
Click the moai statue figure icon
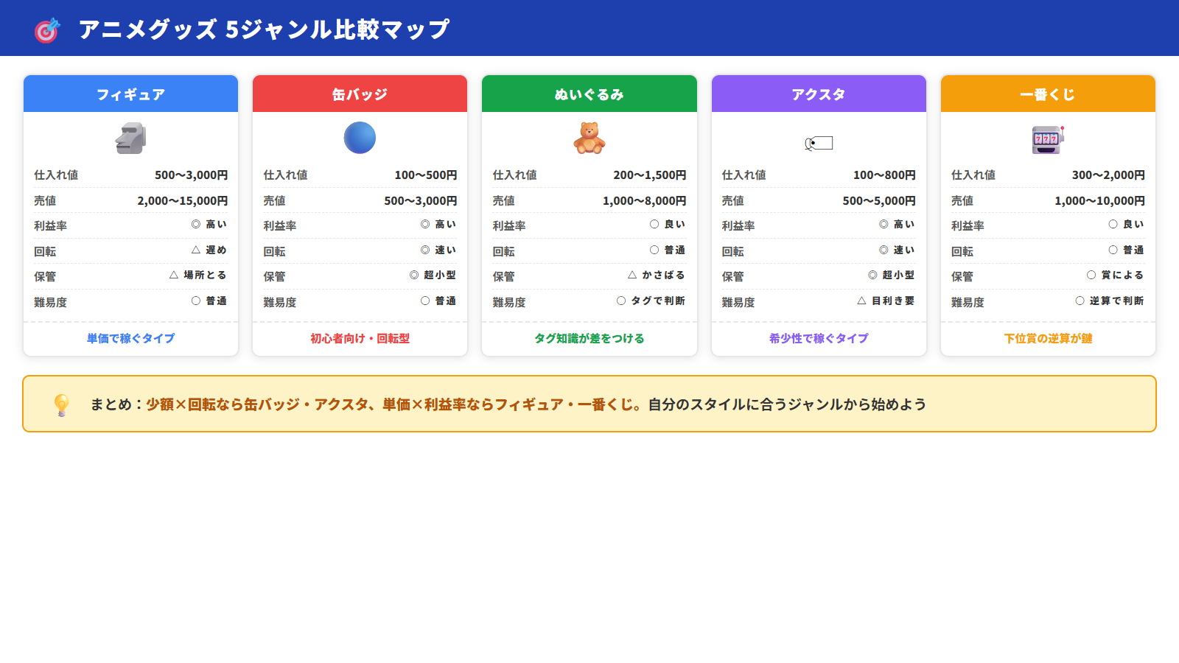(130, 138)
